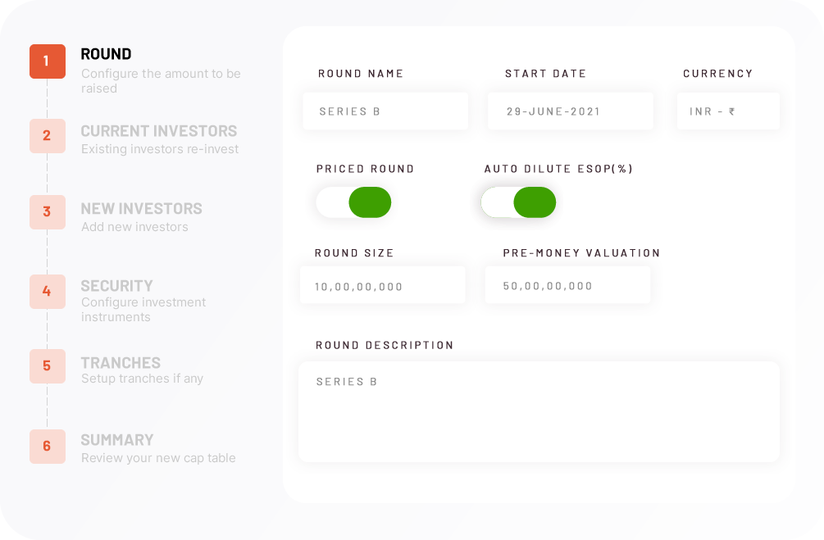Click the Round Name input field
This screenshot has width=824, height=540.
click(x=385, y=111)
